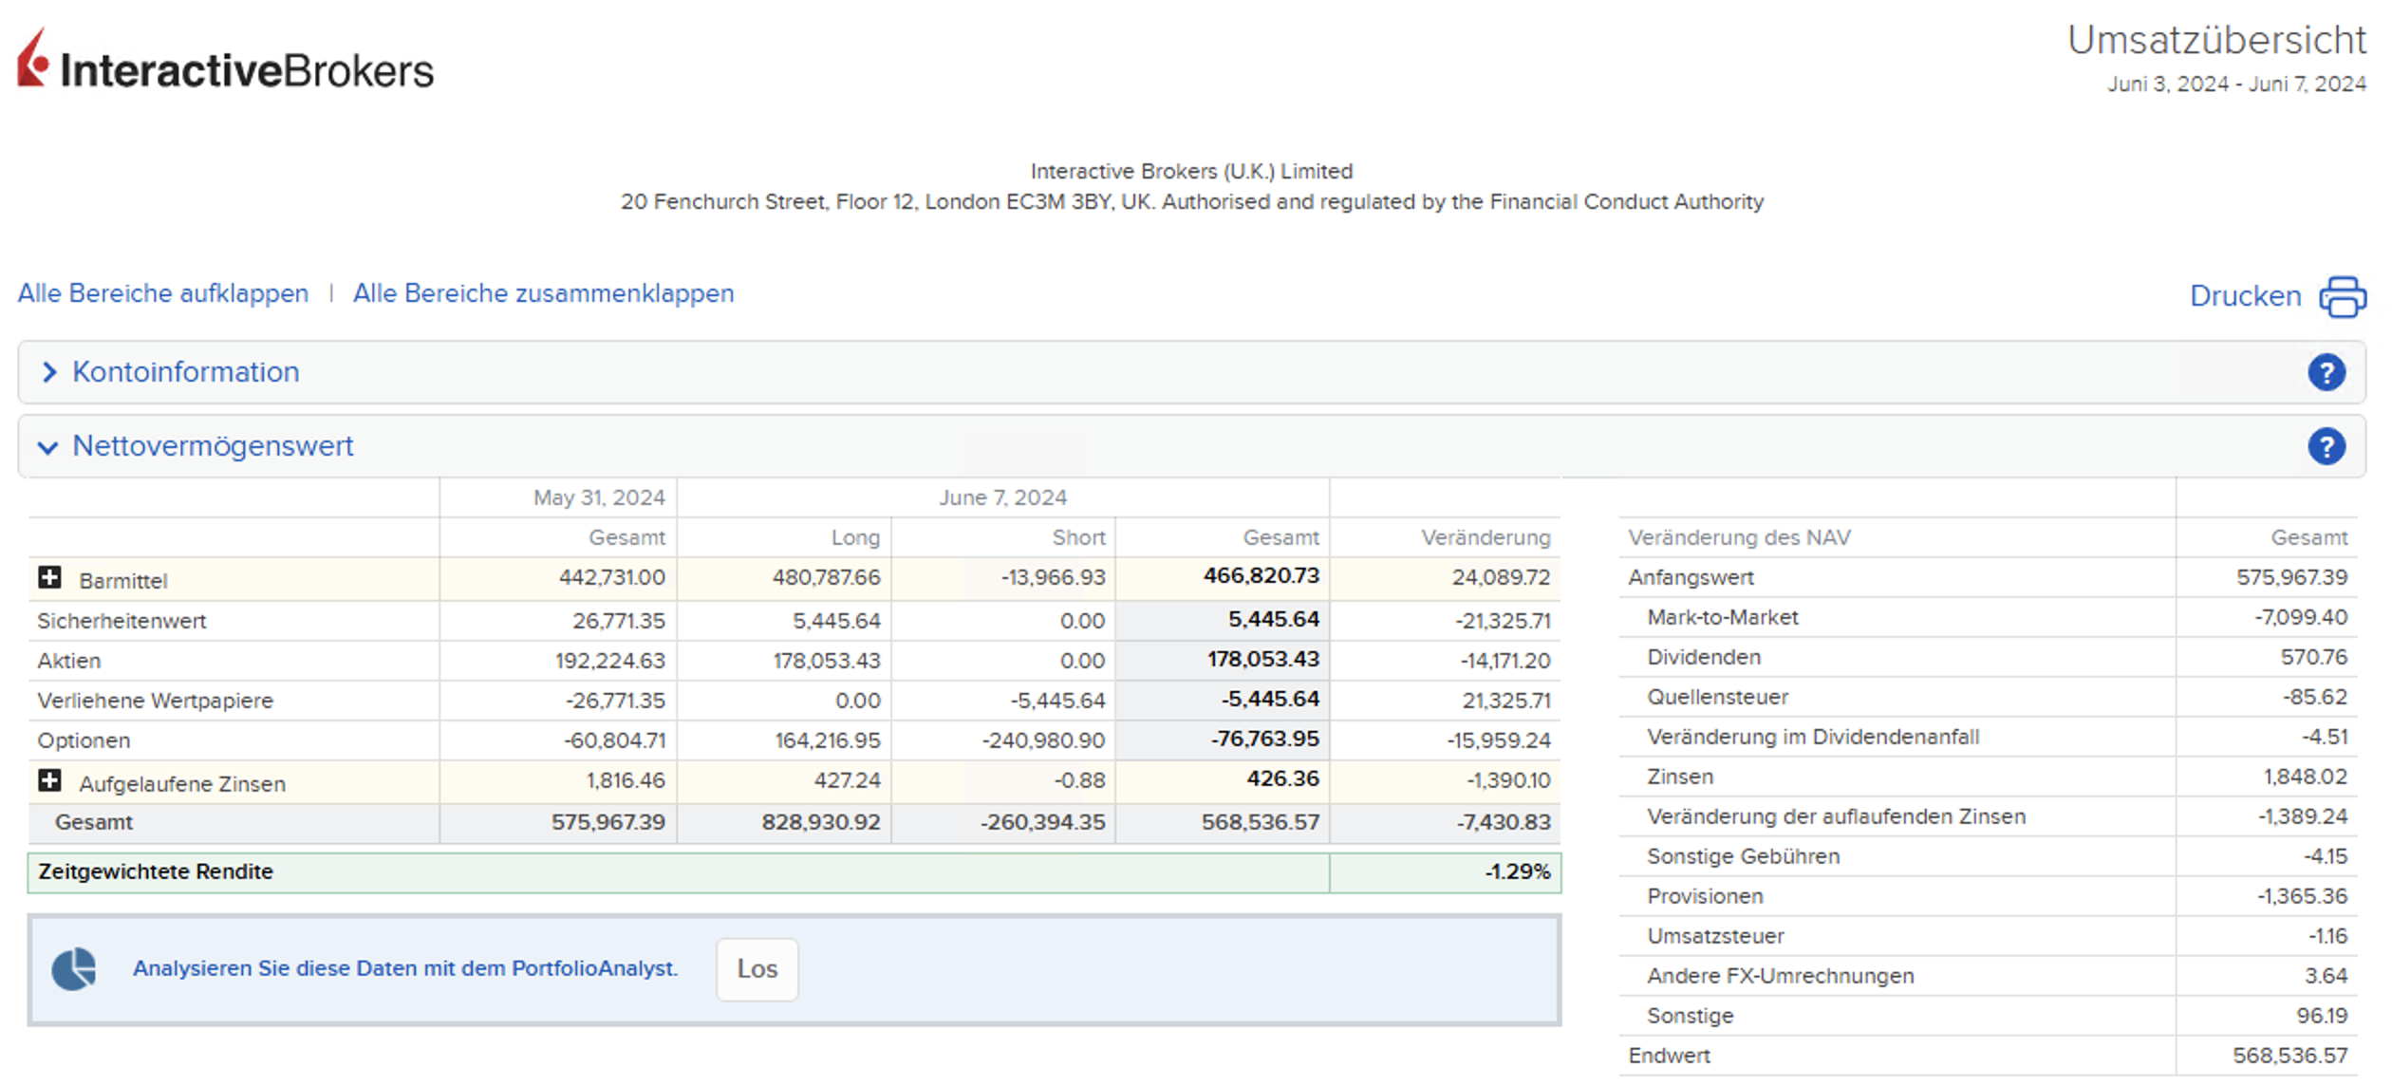Expand the Kontoinformation section chevron
Viewport: 2392px width, 1086px height.
point(49,372)
